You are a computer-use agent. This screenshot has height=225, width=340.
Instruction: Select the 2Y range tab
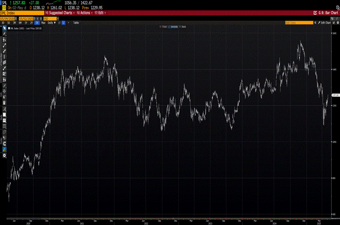pyautogui.click(x=31, y=23)
